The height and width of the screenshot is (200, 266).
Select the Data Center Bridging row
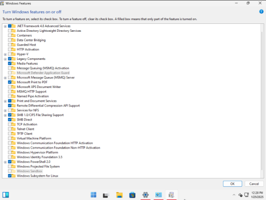pos(31,40)
